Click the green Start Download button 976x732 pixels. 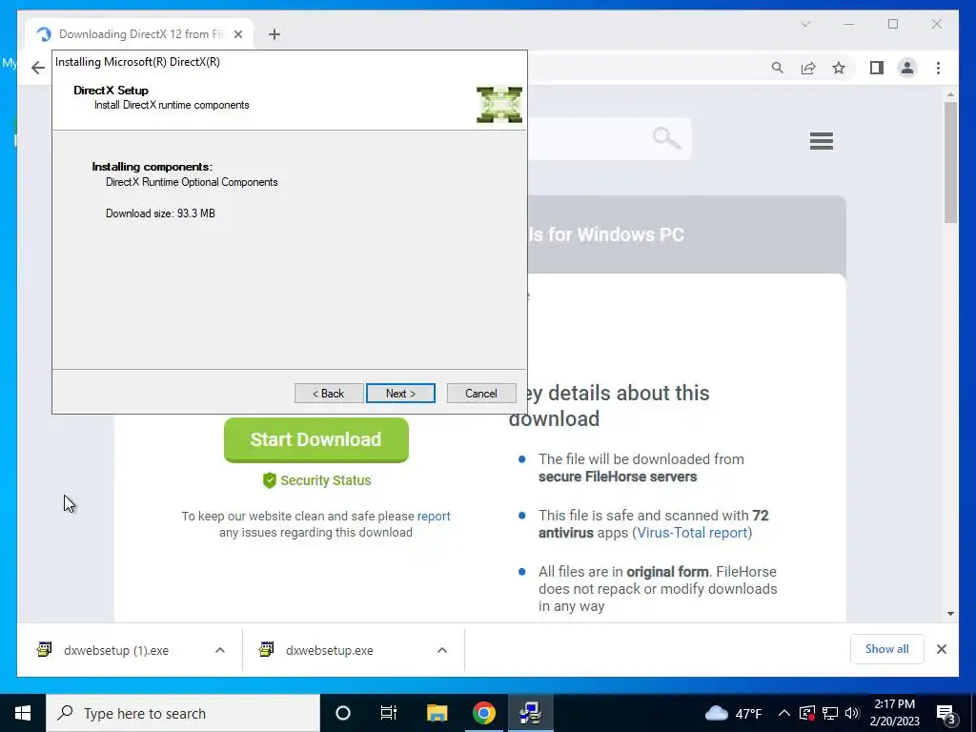click(316, 439)
